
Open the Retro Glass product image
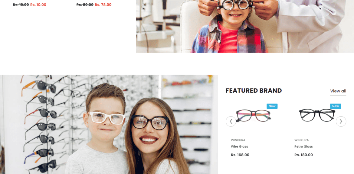click(317, 115)
